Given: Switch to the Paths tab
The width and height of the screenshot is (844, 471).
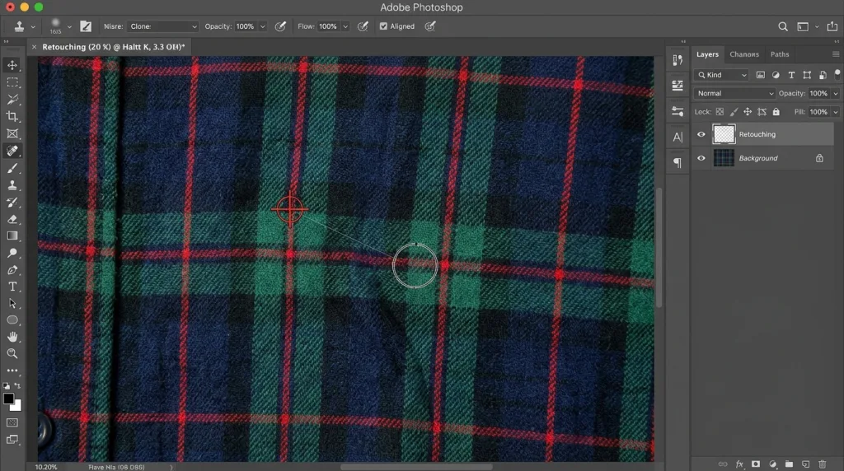Looking at the screenshot, I should coord(780,54).
